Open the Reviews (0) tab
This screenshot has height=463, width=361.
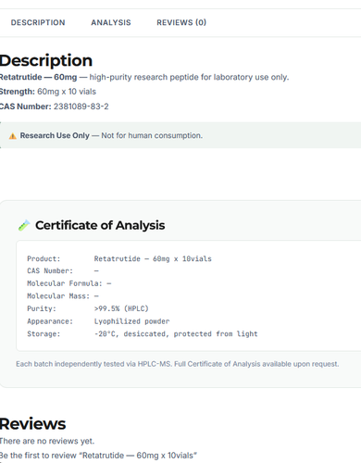pos(181,22)
